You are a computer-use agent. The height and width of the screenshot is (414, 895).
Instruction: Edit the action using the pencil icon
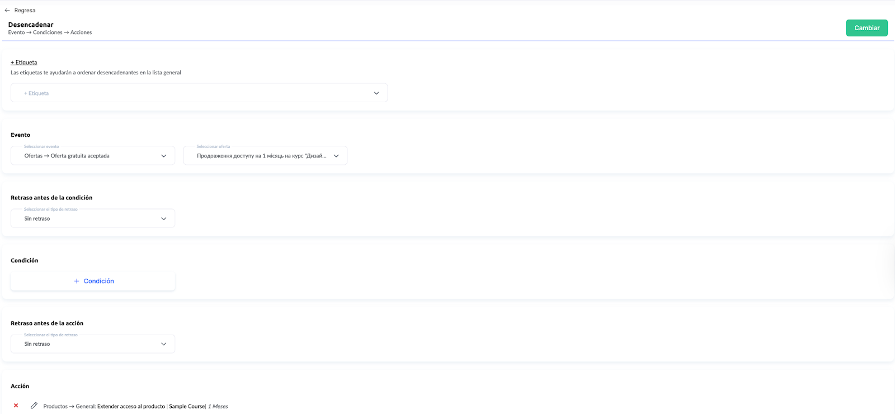pyautogui.click(x=34, y=406)
